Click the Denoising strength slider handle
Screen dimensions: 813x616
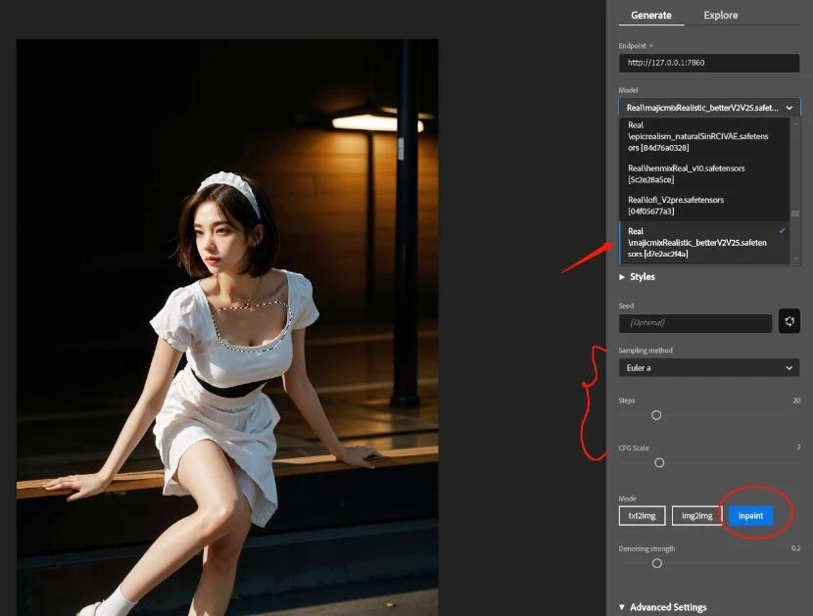pyautogui.click(x=657, y=563)
